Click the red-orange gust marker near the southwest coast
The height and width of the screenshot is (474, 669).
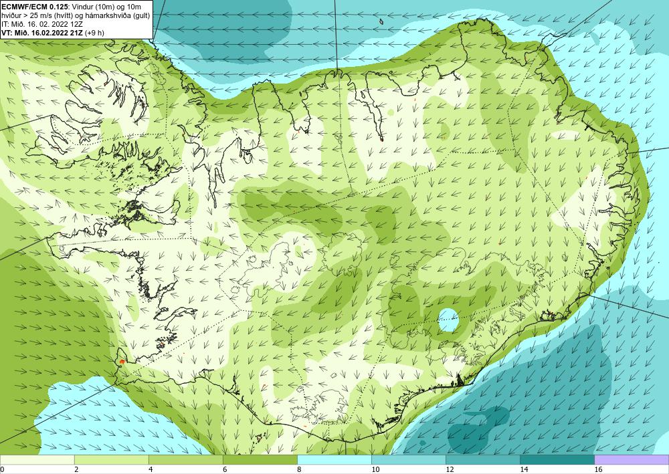[122, 361]
